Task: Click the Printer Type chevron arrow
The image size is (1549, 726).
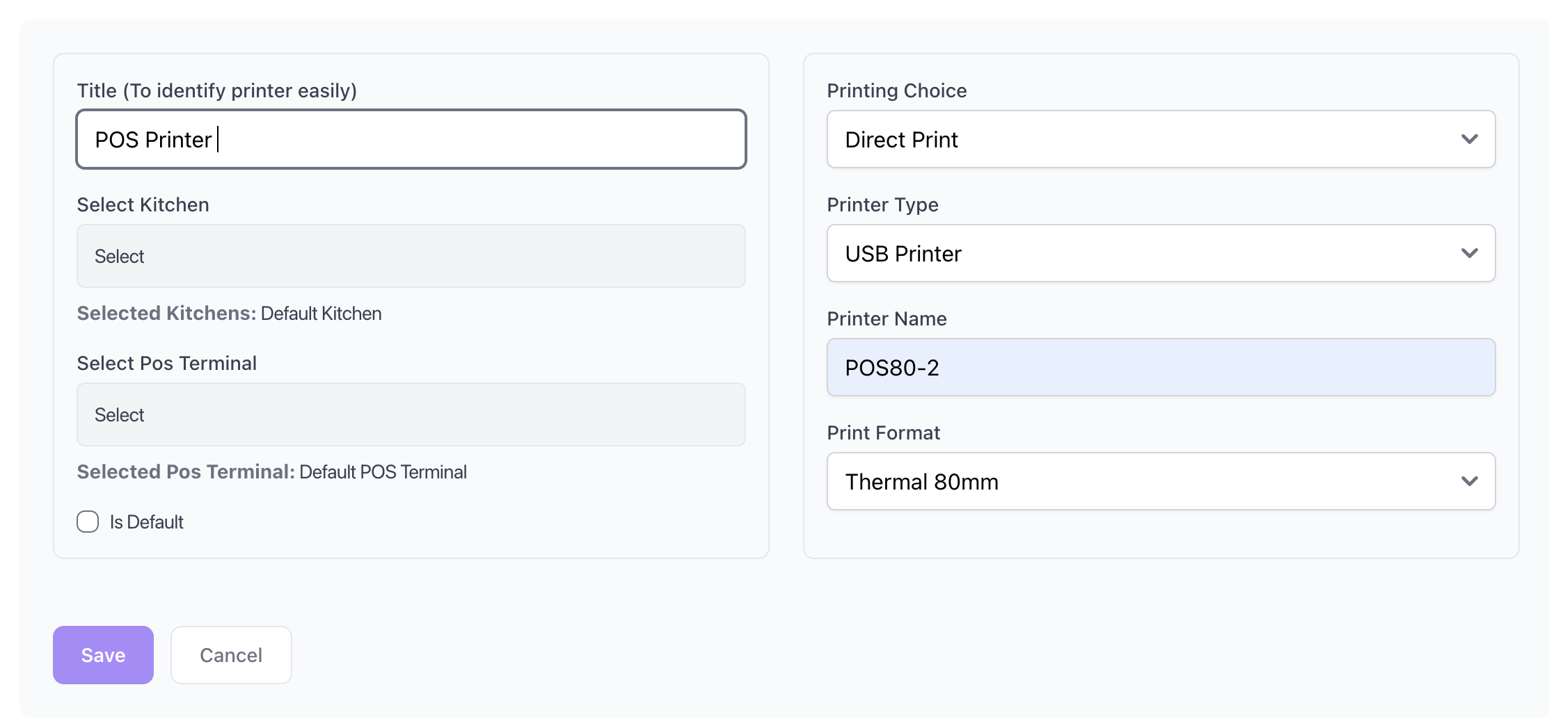Action: (x=1469, y=253)
